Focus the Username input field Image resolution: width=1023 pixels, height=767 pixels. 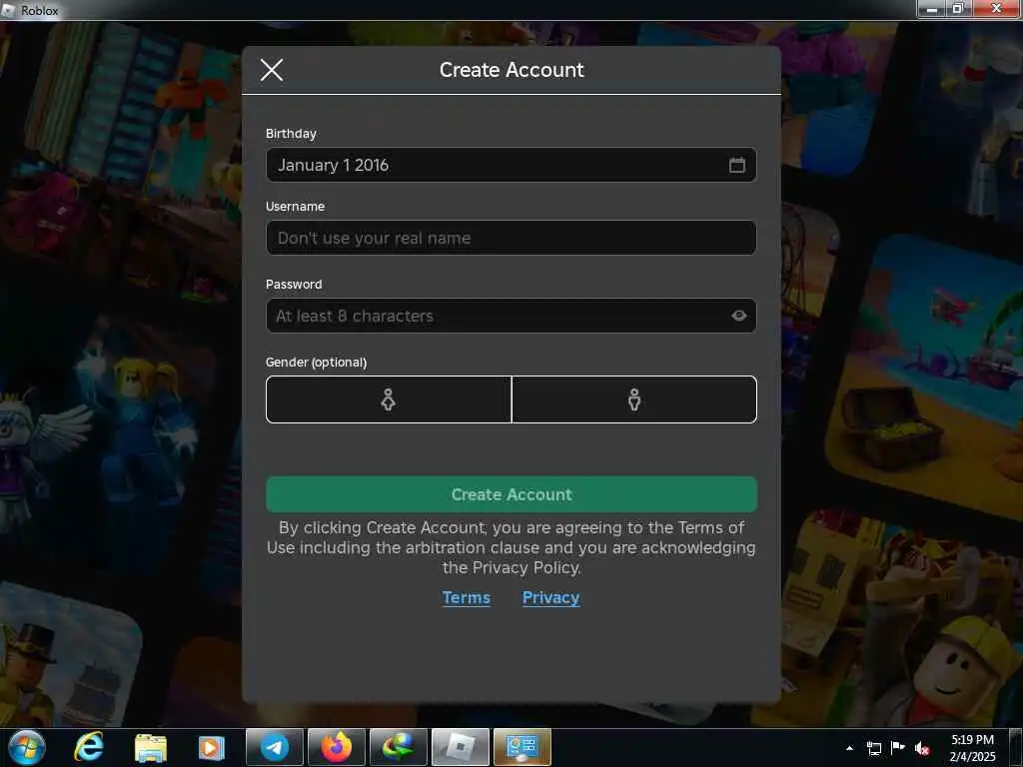[511, 238]
